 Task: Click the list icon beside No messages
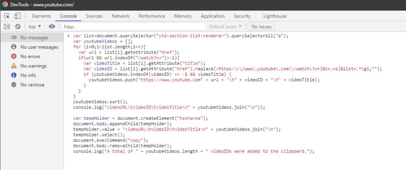coord(14,38)
